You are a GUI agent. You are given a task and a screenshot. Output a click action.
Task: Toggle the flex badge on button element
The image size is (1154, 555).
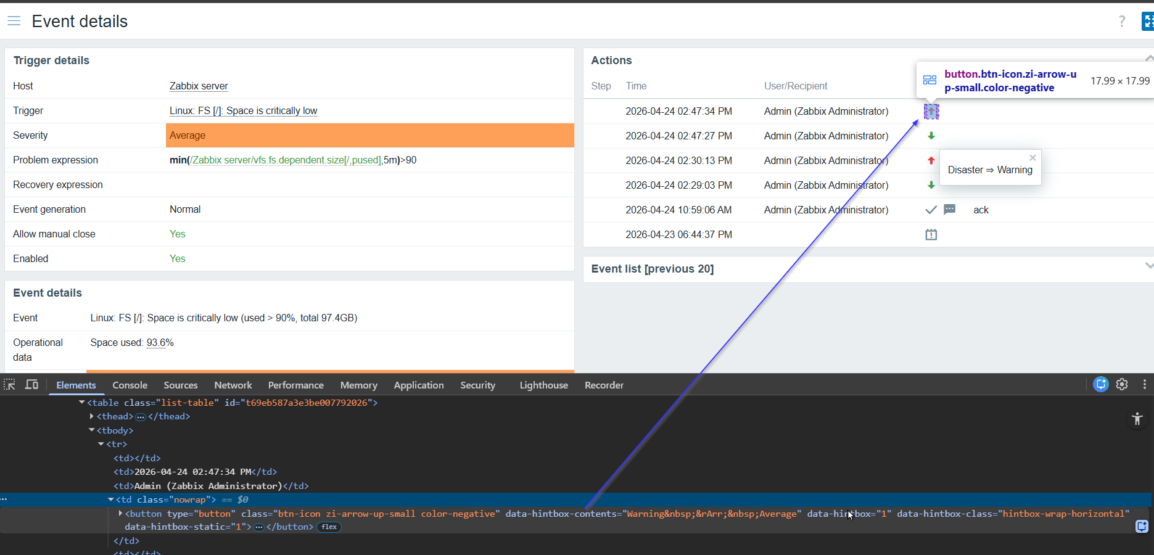coord(329,527)
